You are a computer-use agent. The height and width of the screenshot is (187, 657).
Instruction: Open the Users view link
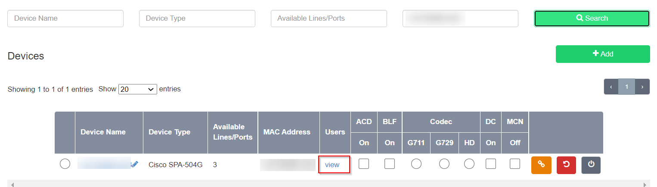pyautogui.click(x=332, y=165)
